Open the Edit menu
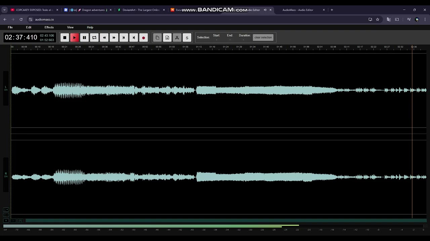 pyautogui.click(x=29, y=27)
